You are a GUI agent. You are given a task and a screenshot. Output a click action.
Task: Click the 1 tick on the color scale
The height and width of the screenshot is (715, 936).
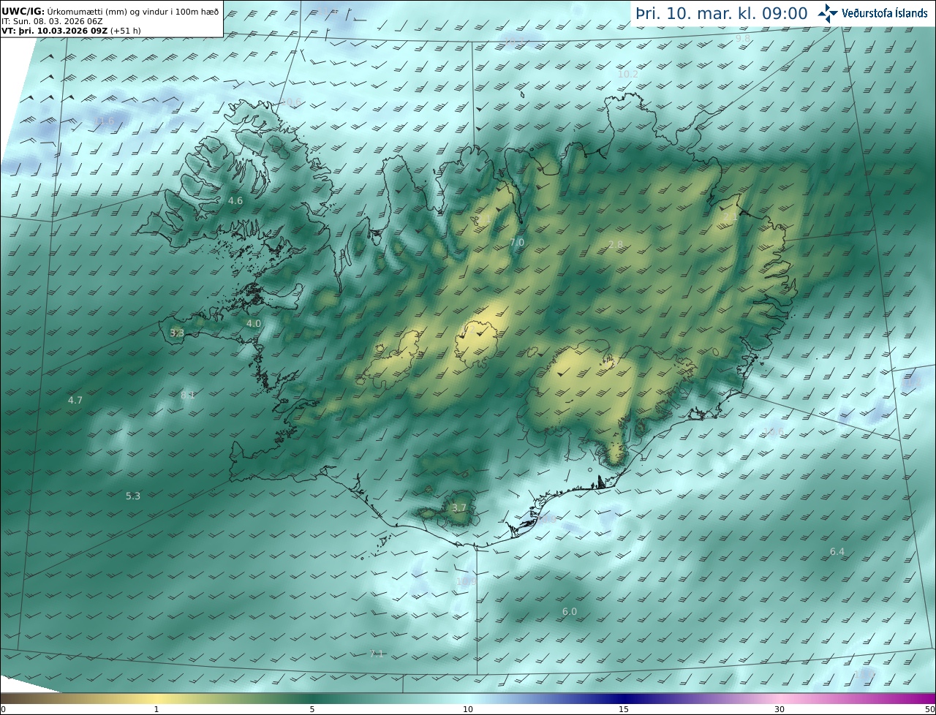pyautogui.click(x=156, y=709)
